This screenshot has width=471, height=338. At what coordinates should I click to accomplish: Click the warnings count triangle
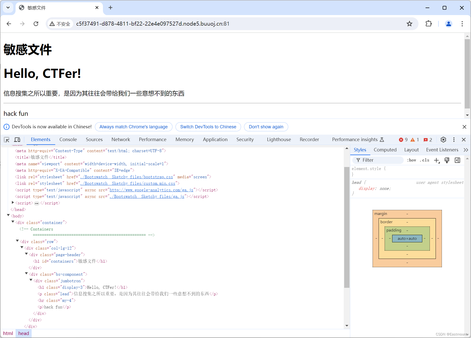pyautogui.click(x=415, y=140)
